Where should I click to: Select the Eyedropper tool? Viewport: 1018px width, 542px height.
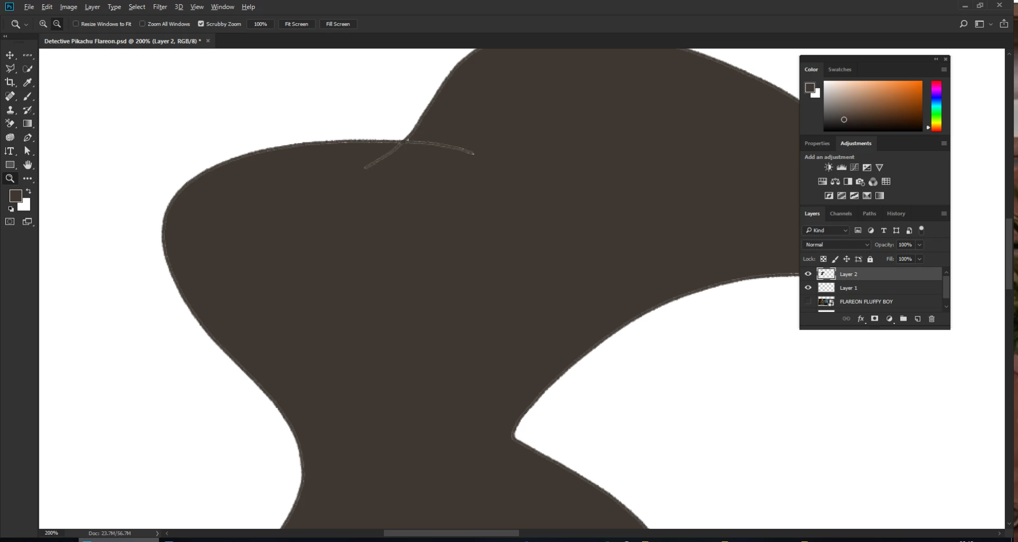pos(28,82)
